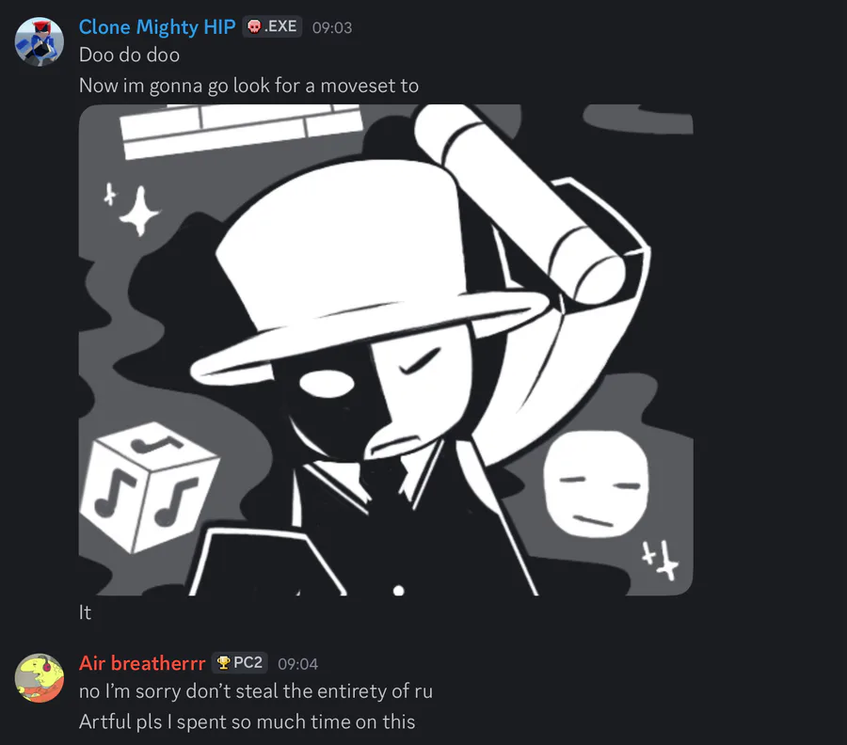Click the music note dice in the artwork
847x745 pixels.
[x=149, y=487]
